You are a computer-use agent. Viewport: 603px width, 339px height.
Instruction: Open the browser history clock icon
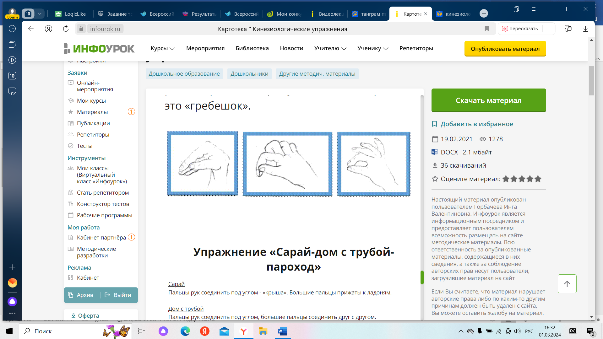pos(12,29)
